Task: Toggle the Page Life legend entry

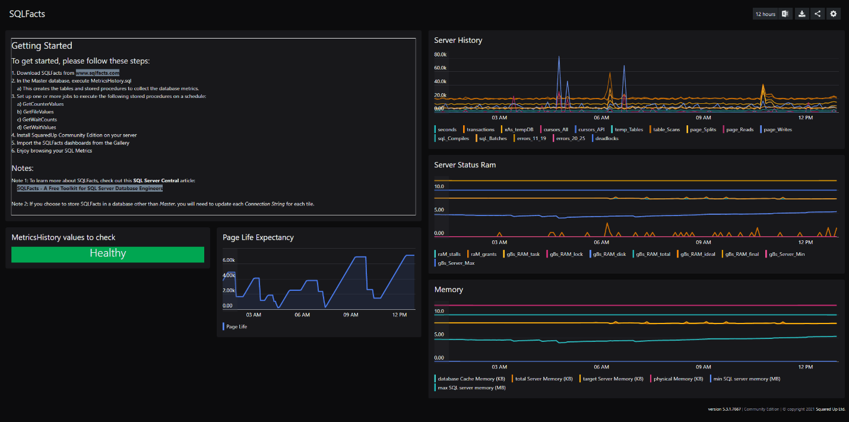Action: click(236, 326)
